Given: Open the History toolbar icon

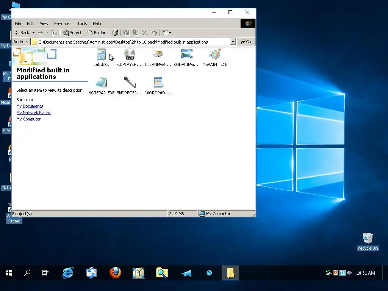Looking at the screenshot, I should click(115, 33).
